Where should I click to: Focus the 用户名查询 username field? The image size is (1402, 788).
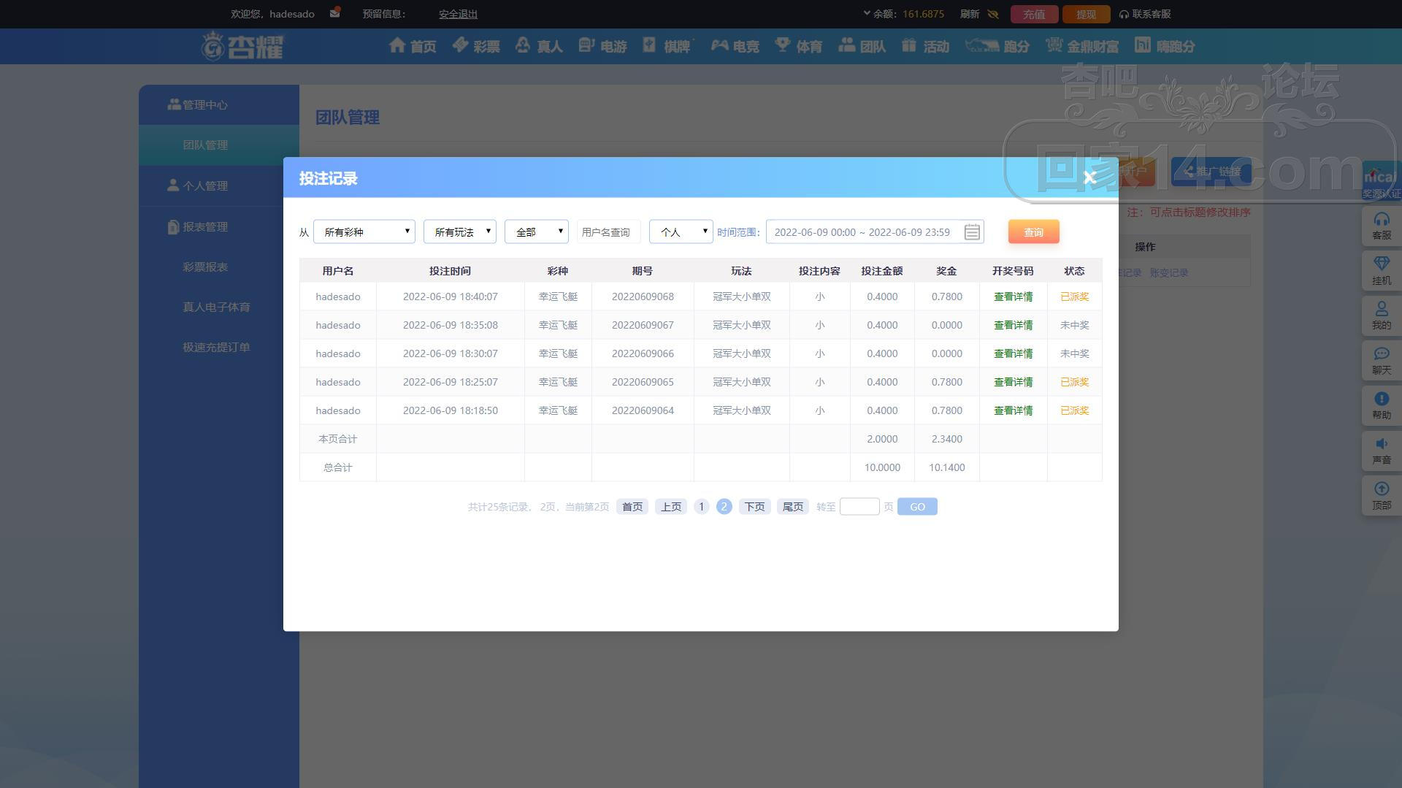pyautogui.click(x=609, y=232)
